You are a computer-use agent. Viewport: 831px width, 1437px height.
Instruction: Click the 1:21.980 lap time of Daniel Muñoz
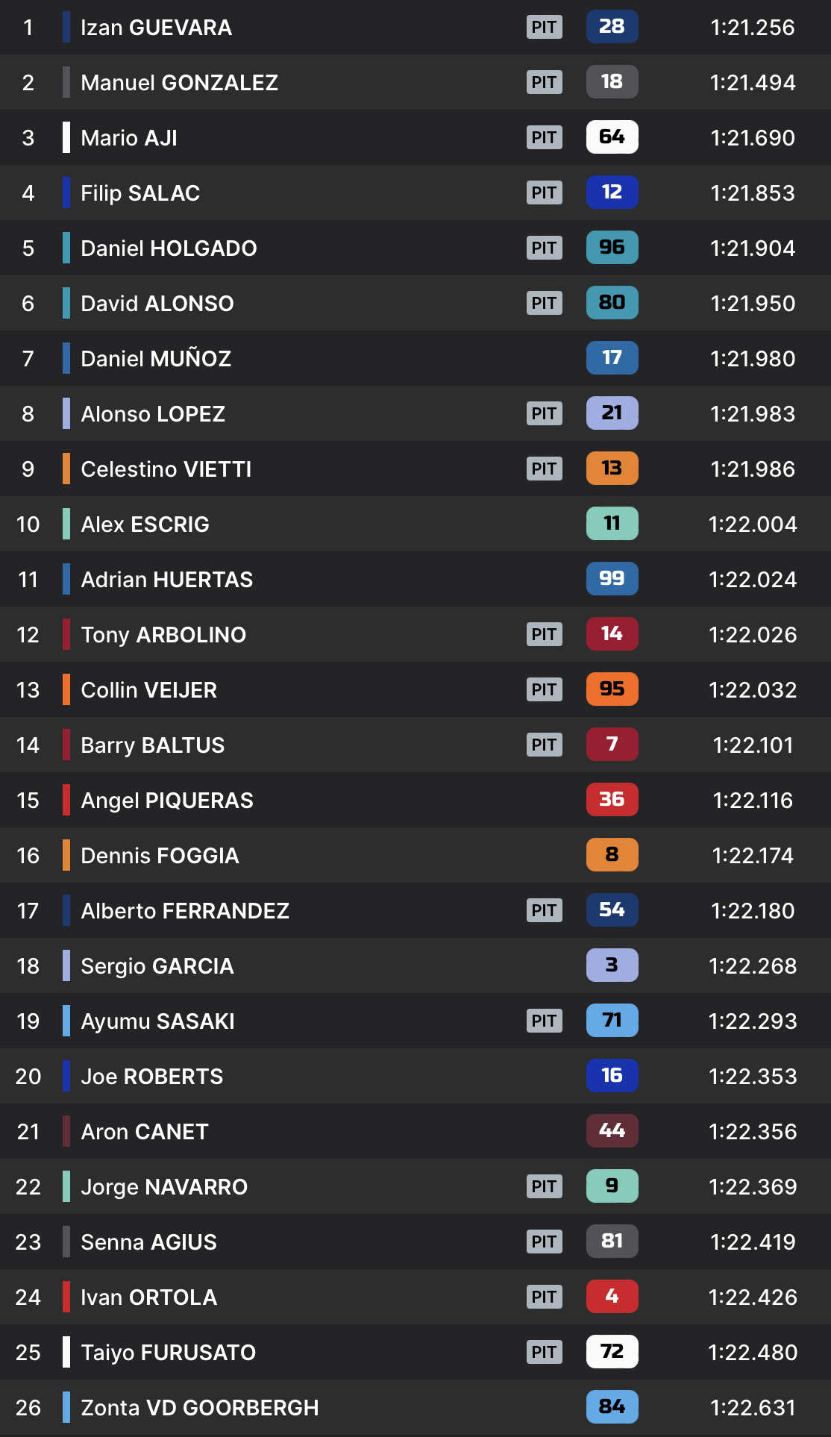tap(753, 359)
